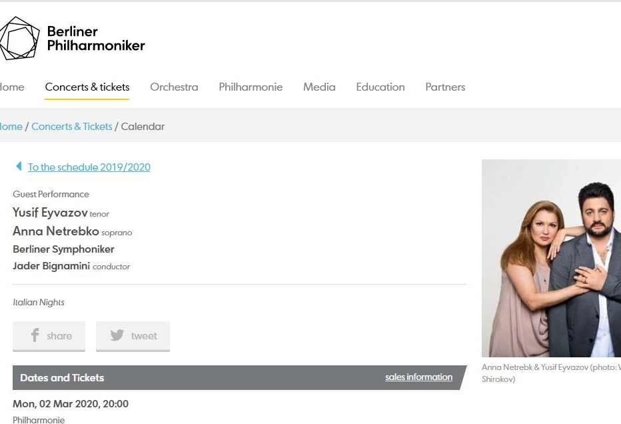Click the back arrow beside schedule link
Image resolution: width=621 pixels, height=424 pixels.
tap(19, 166)
